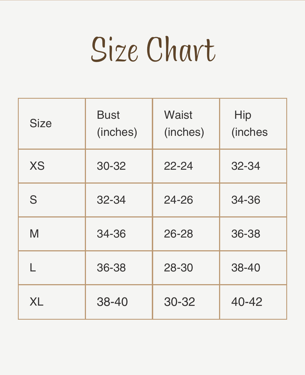Select the M size row label
This screenshot has width=305, height=375.
click(x=34, y=234)
